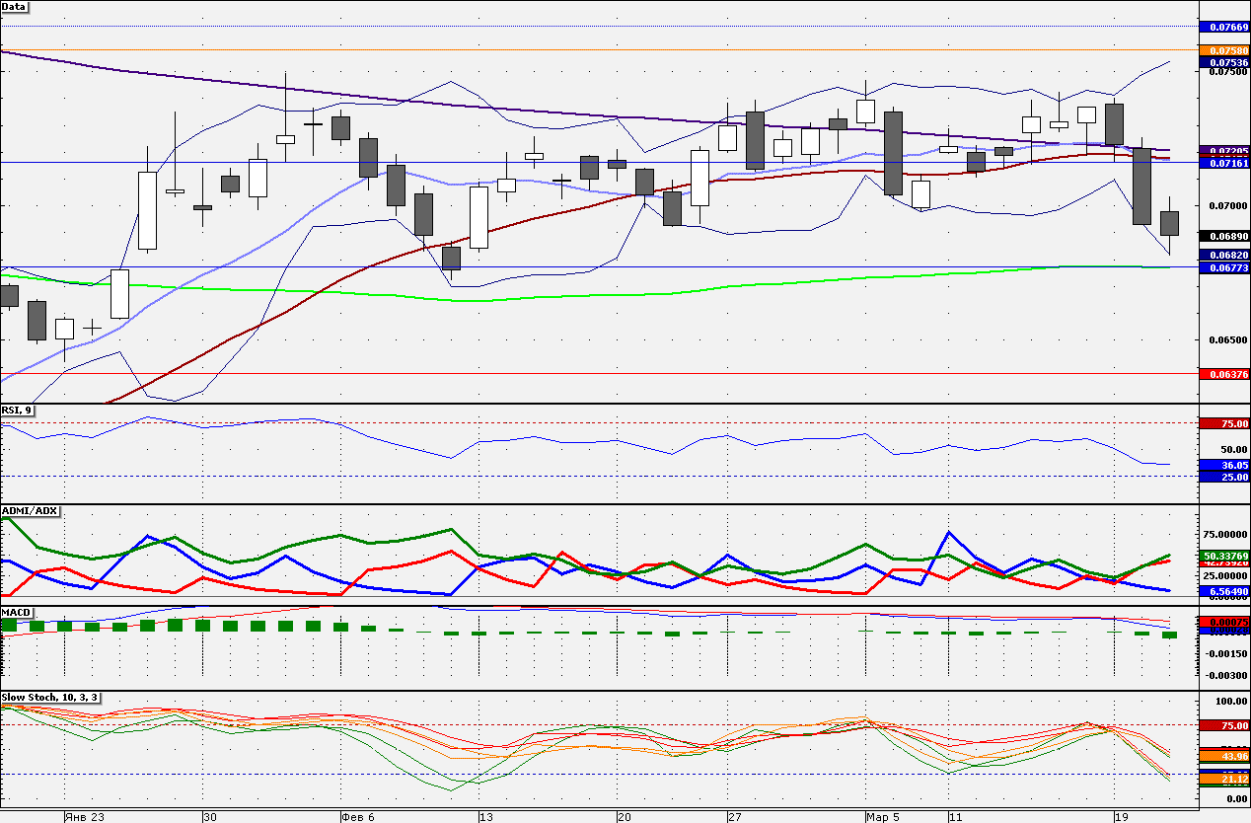1251x823 pixels.
Task: Click the Янв 23 date label
Action: click(84, 817)
